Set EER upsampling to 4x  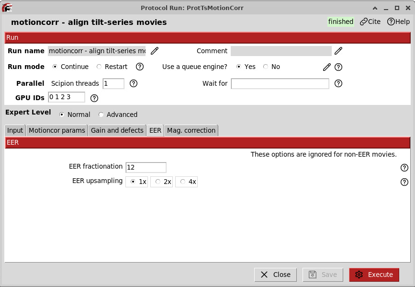point(183,182)
